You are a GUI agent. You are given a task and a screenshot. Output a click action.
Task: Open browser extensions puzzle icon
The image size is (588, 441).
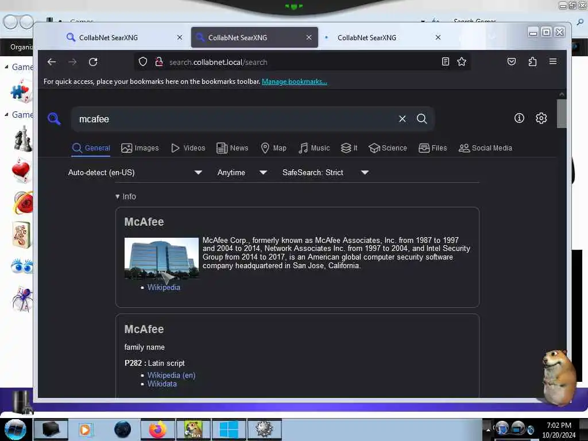pyautogui.click(x=532, y=61)
